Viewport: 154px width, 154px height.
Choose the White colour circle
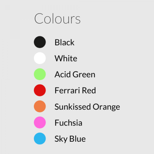[x=40, y=58]
